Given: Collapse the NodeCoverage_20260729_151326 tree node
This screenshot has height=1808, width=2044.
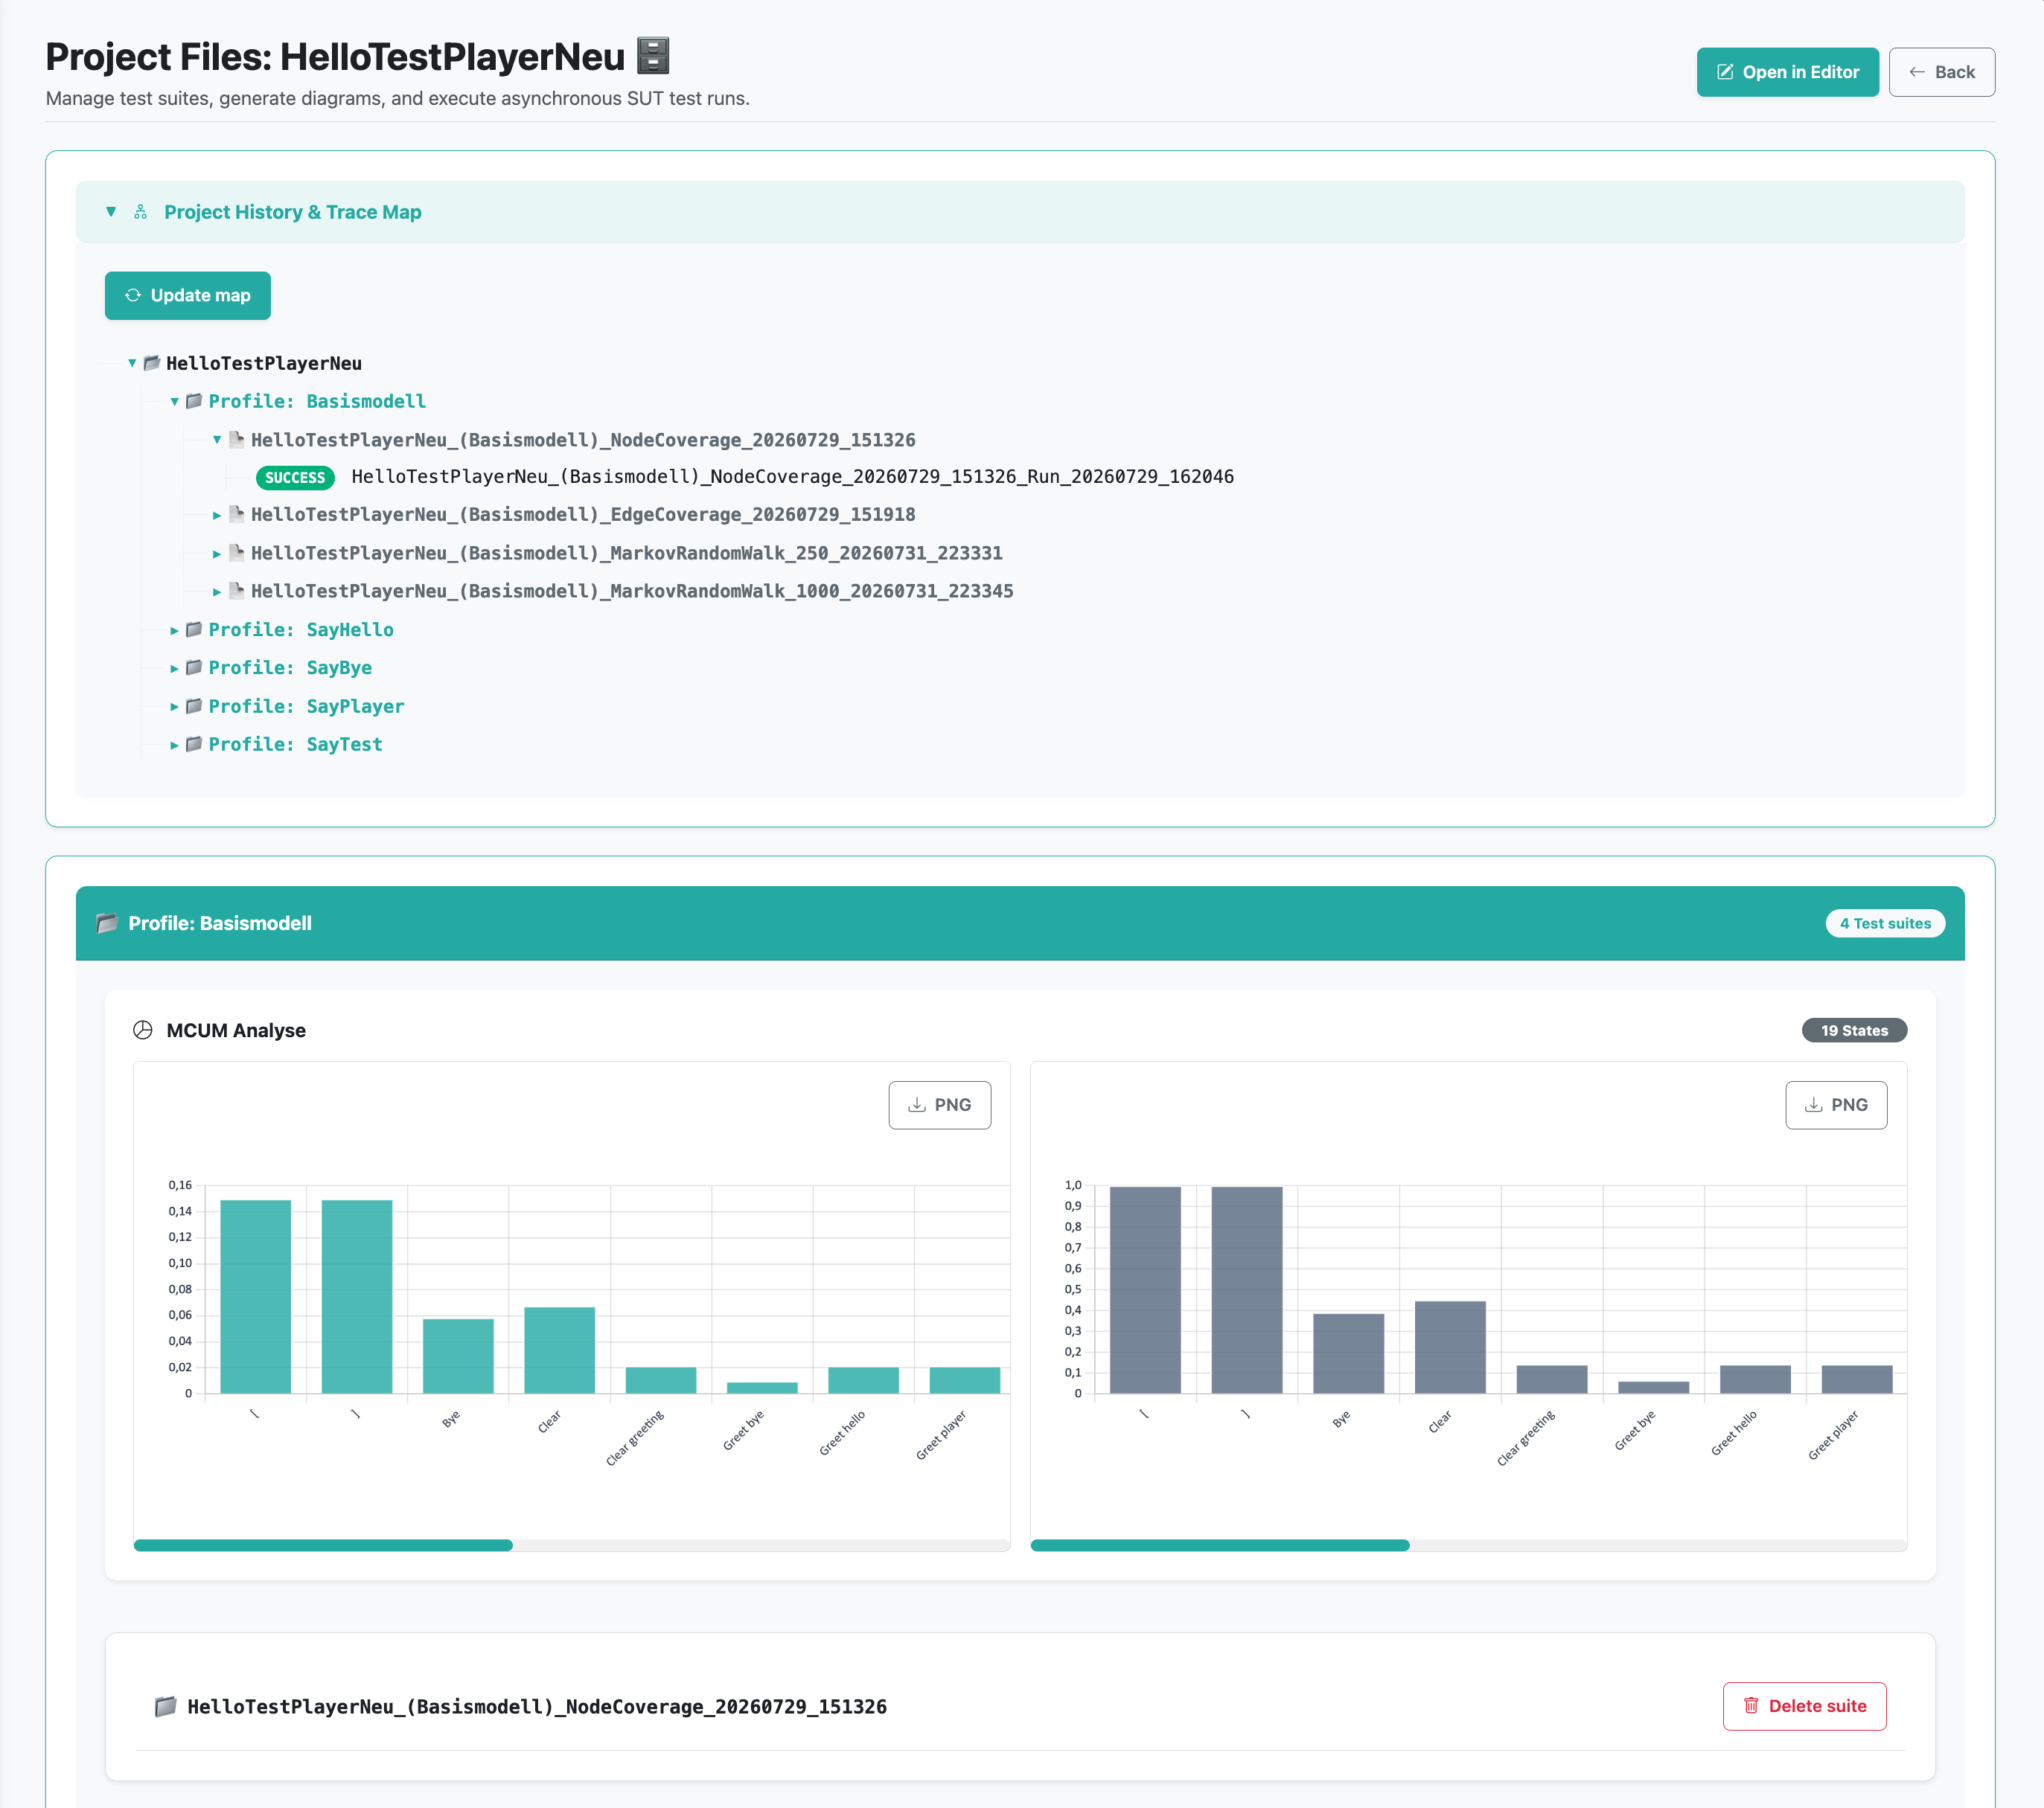Looking at the screenshot, I should pos(216,440).
